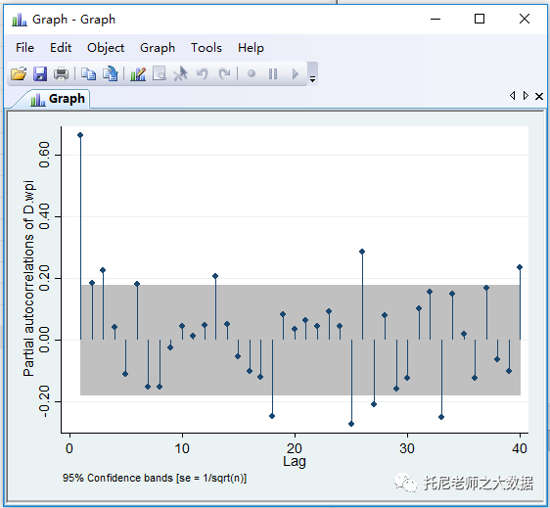Go to the previous tab using the left arrow
This screenshot has height=508, width=550.
[x=513, y=95]
